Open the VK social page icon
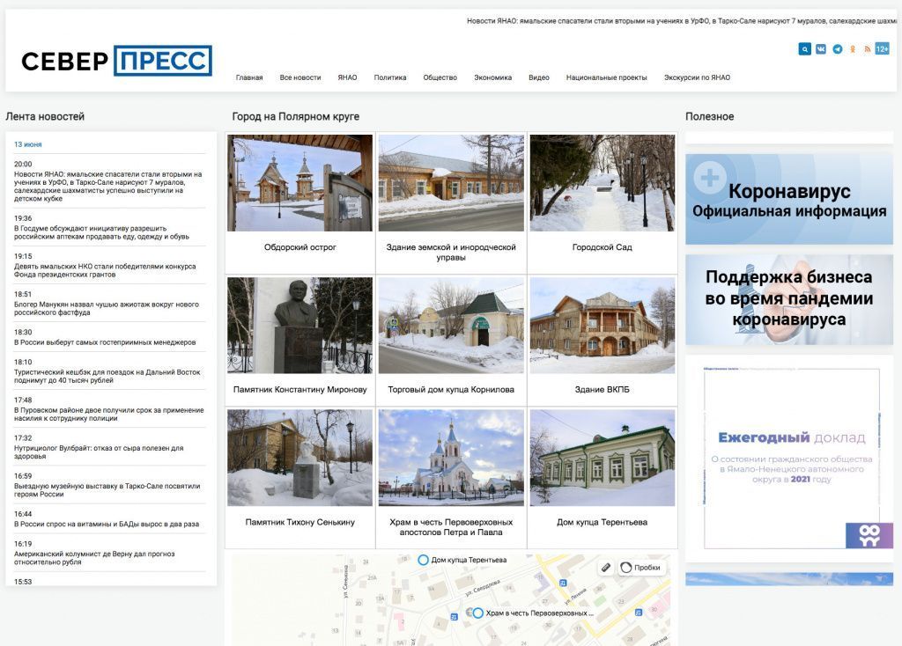Viewport: 902px width, 646px height. click(x=821, y=49)
